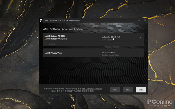The height and width of the screenshot is (109, 175).
Task: Close the AMD Software installer window
Action: pos(145,20)
